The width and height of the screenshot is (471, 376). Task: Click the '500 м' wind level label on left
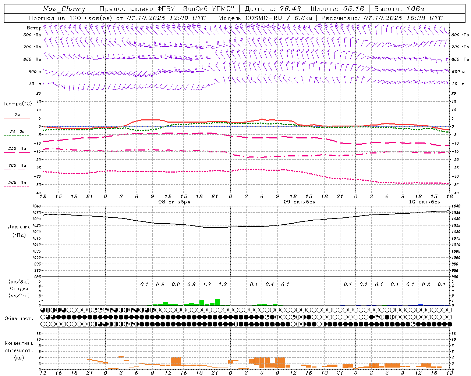(35, 72)
